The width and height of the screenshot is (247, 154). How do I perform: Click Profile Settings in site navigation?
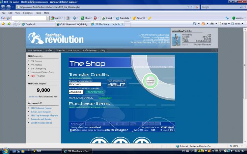[90, 51]
